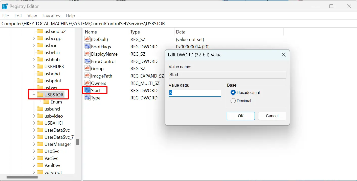Collapse the USBSTOR key
357x181 pixels.
coord(34,95)
